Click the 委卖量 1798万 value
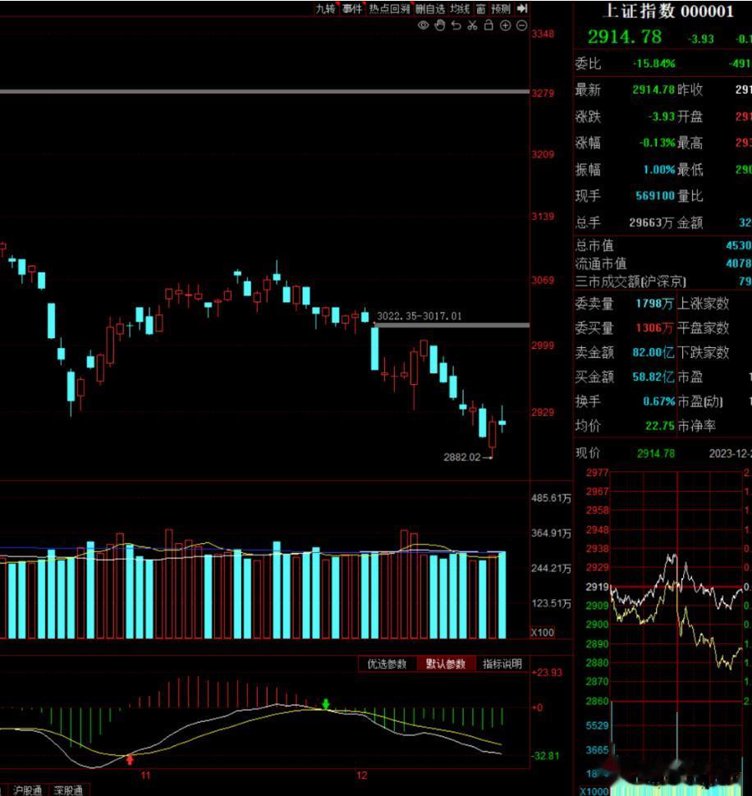752x796 pixels. click(654, 304)
